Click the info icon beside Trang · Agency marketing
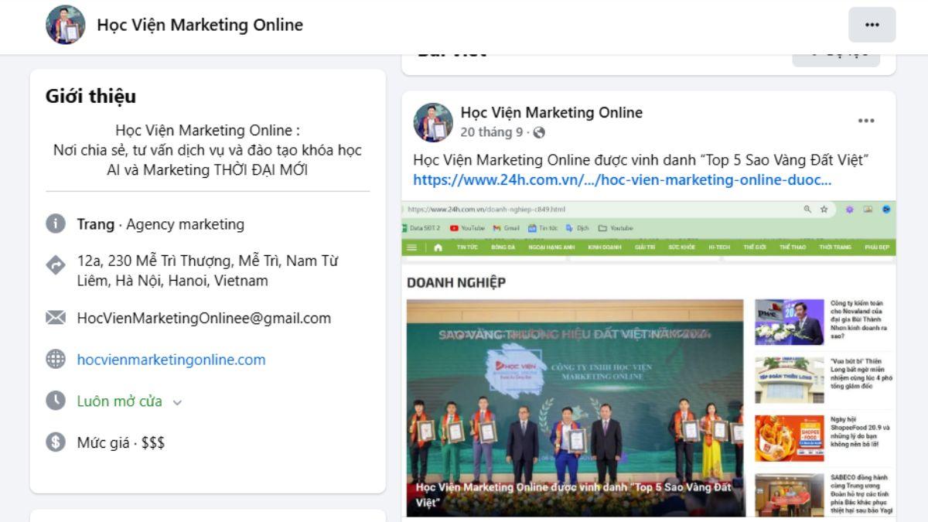 56,224
